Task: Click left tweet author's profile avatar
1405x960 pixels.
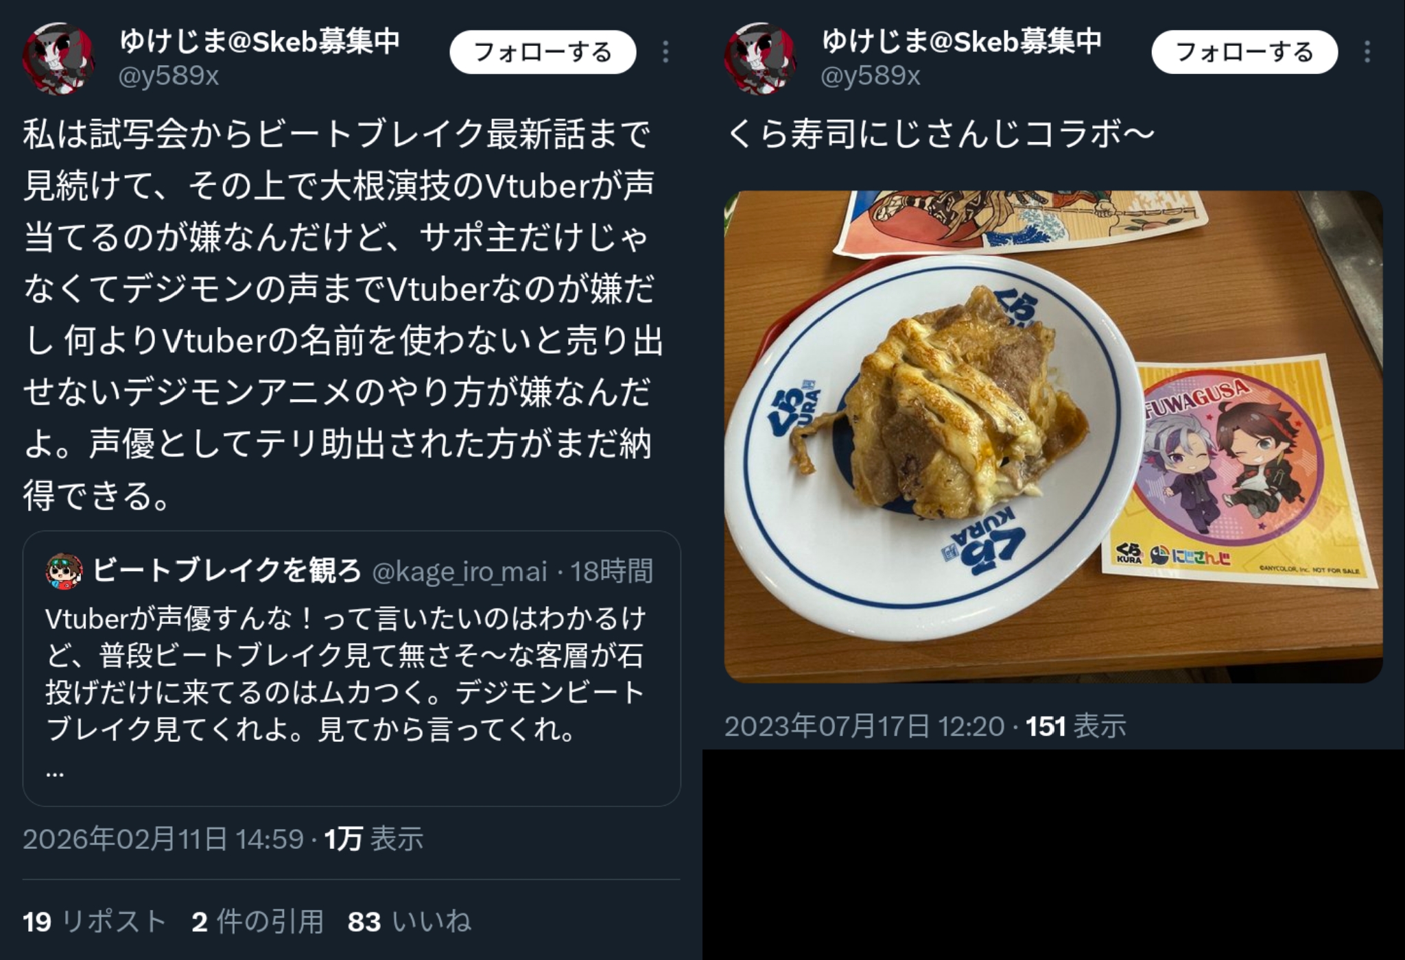Action: [x=58, y=58]
